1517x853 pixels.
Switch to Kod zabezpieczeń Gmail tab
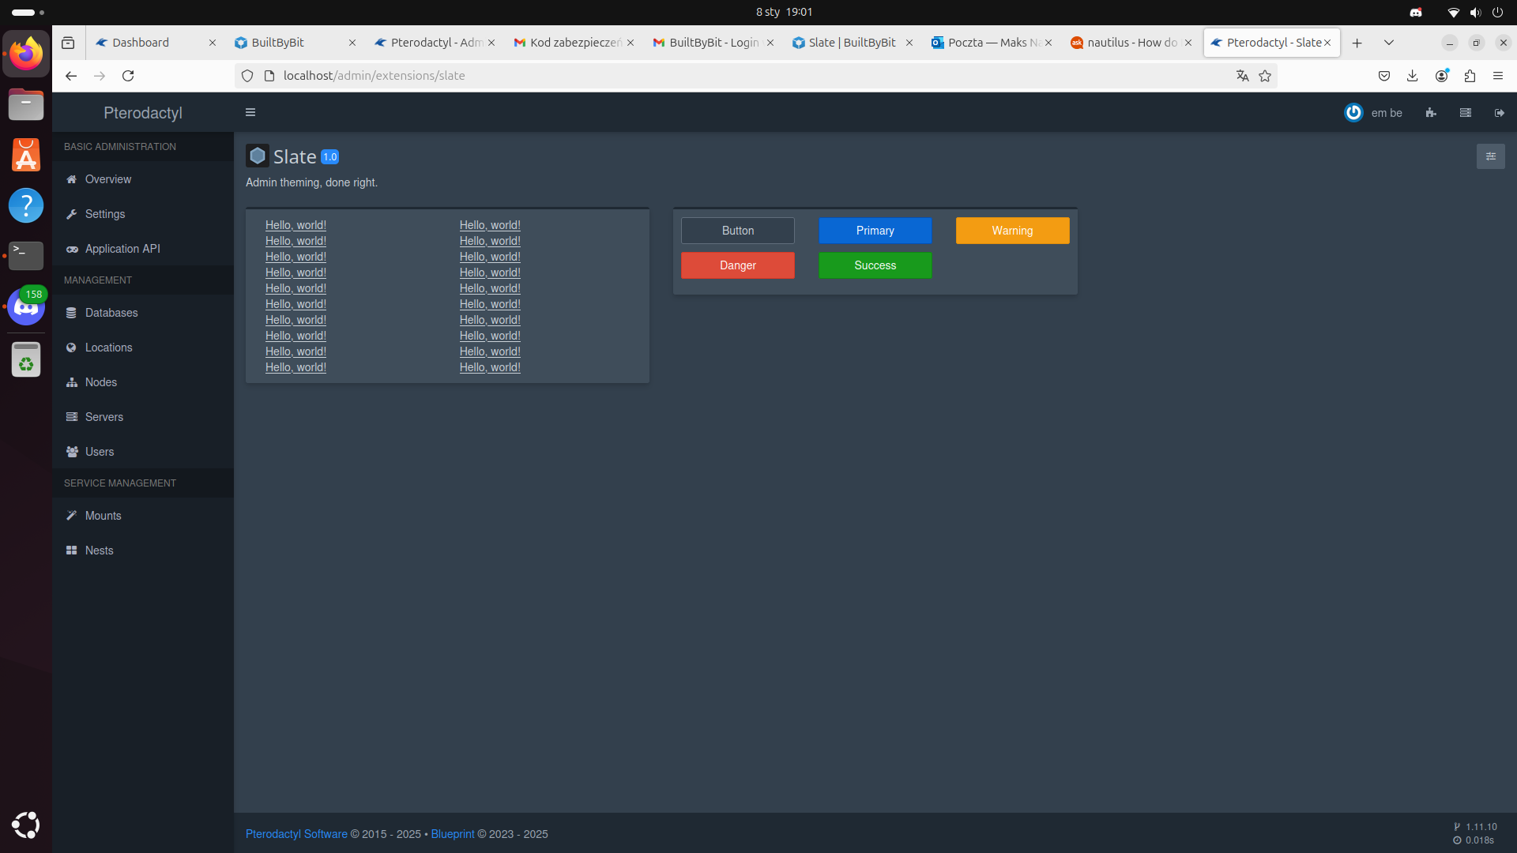tap(573, 43)
